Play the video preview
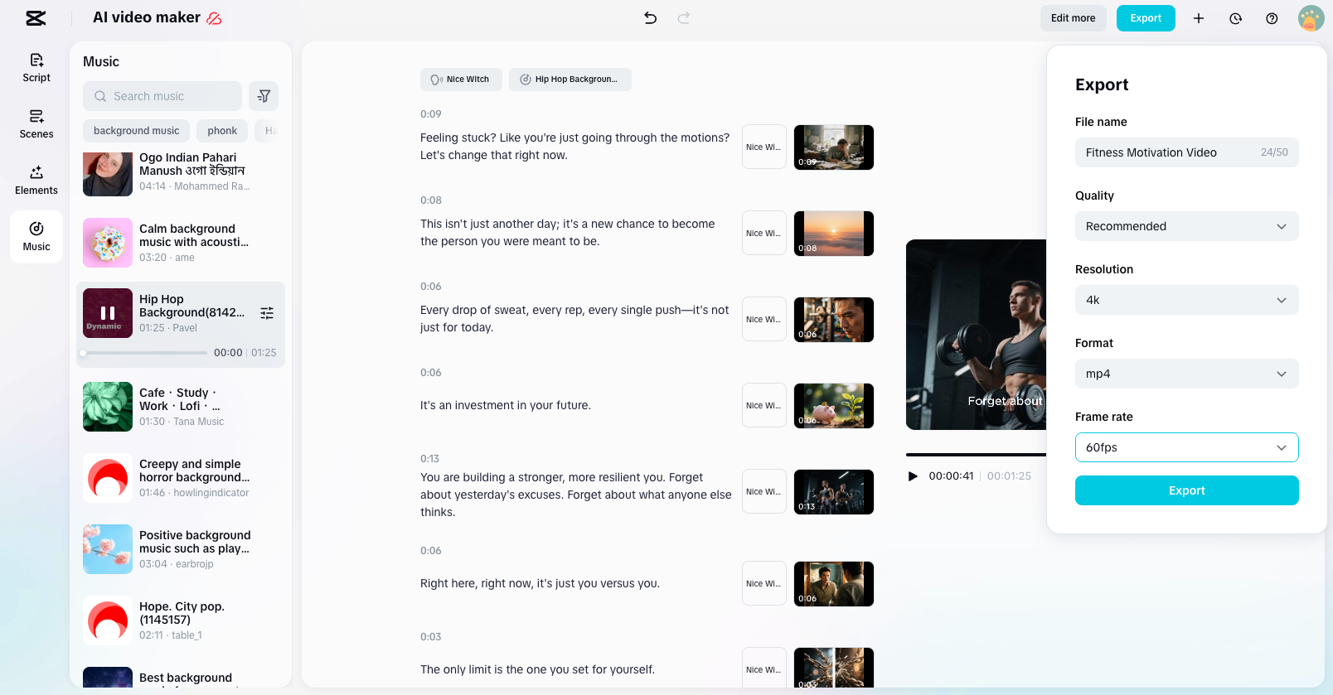This screenshot has height=695, width=1333. click(913, 476)
